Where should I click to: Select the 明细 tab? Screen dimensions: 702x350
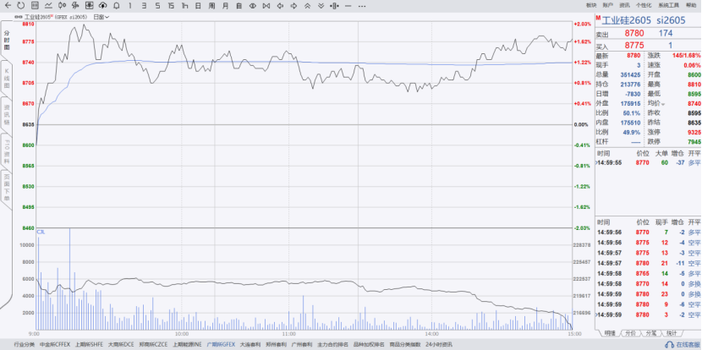[609, 333]
